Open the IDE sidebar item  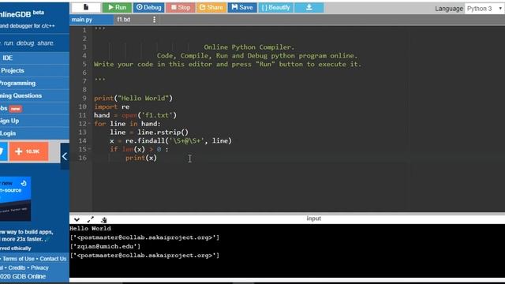coord(35,58)
